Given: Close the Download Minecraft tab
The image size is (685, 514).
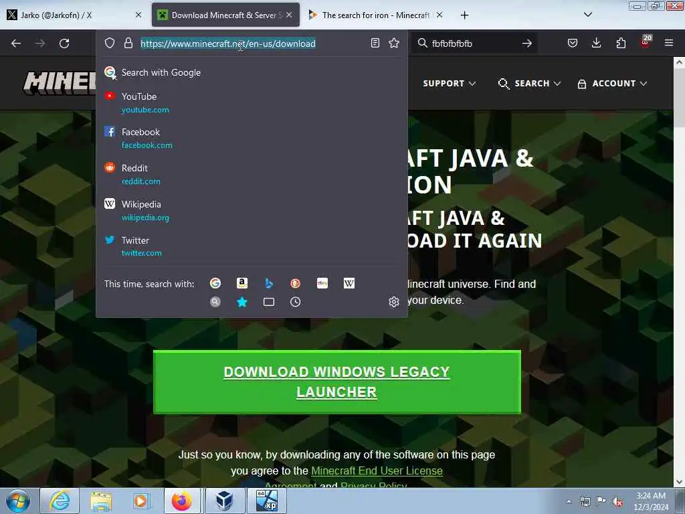Looking at the screenshot, I should 289,15.
